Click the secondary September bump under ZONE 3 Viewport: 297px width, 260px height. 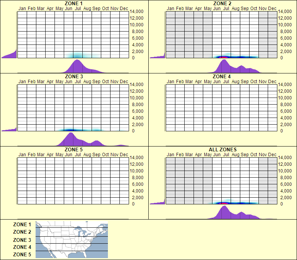(x=97, y=141)
